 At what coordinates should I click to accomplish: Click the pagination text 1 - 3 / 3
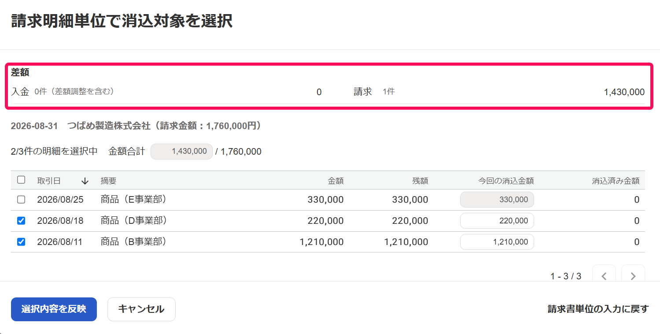click(x=566, y=276)
